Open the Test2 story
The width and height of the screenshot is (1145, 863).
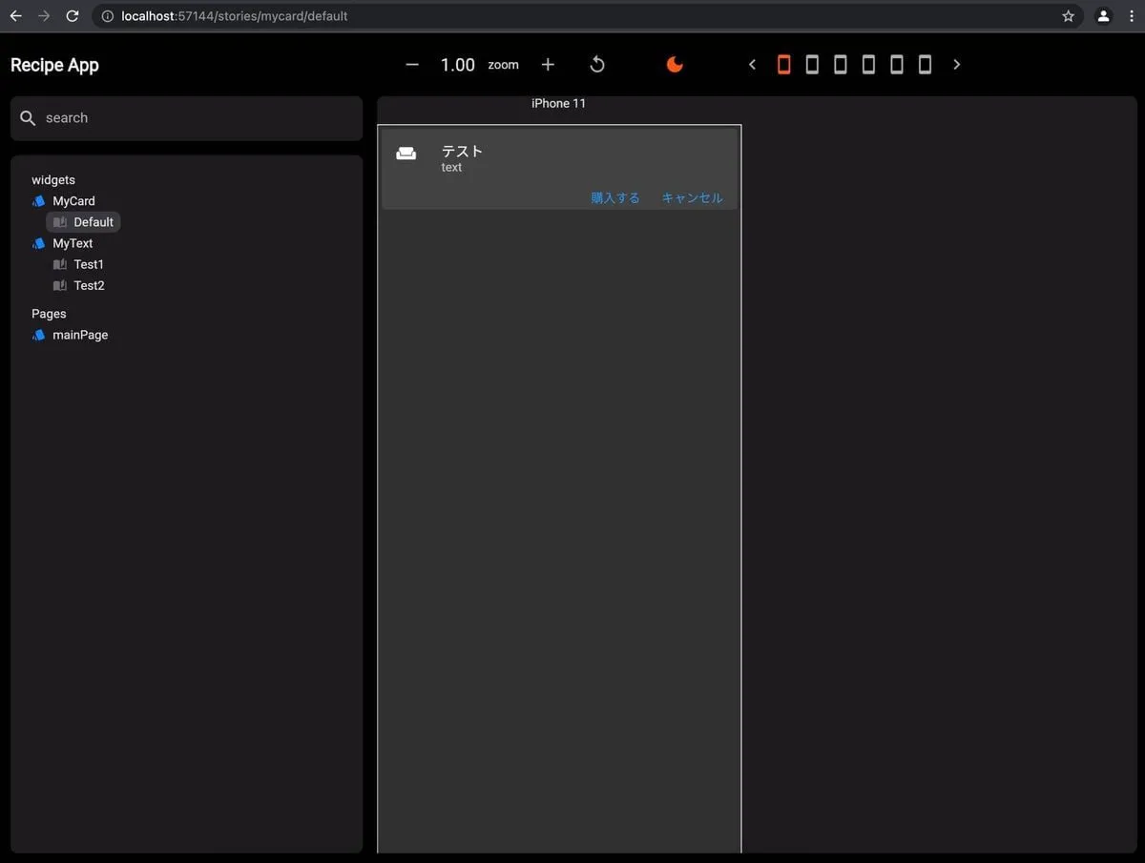tap(89, 285)
